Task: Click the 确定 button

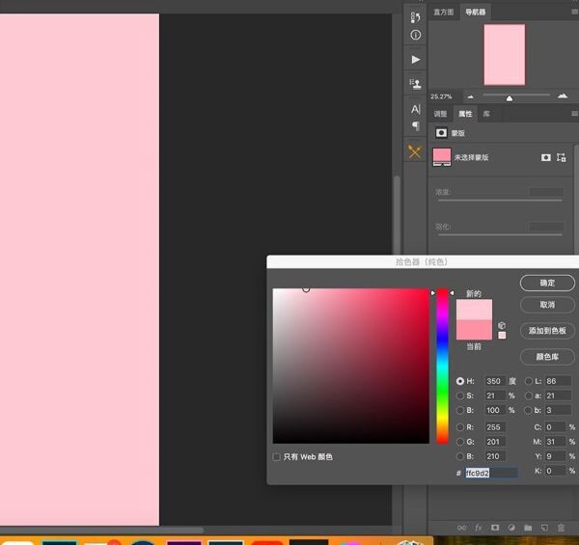Action: pos(547,283)
